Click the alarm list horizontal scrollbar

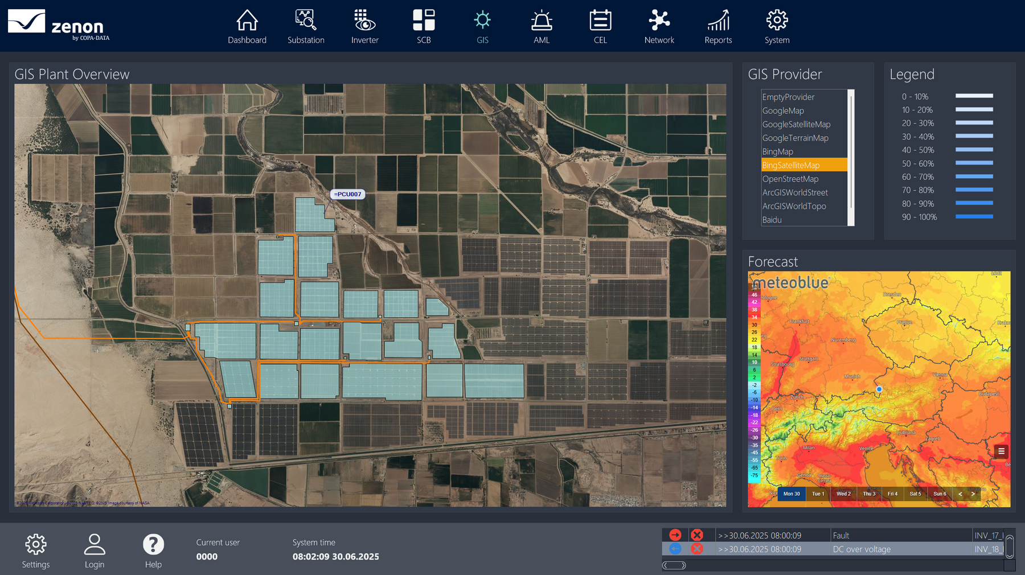674,565
